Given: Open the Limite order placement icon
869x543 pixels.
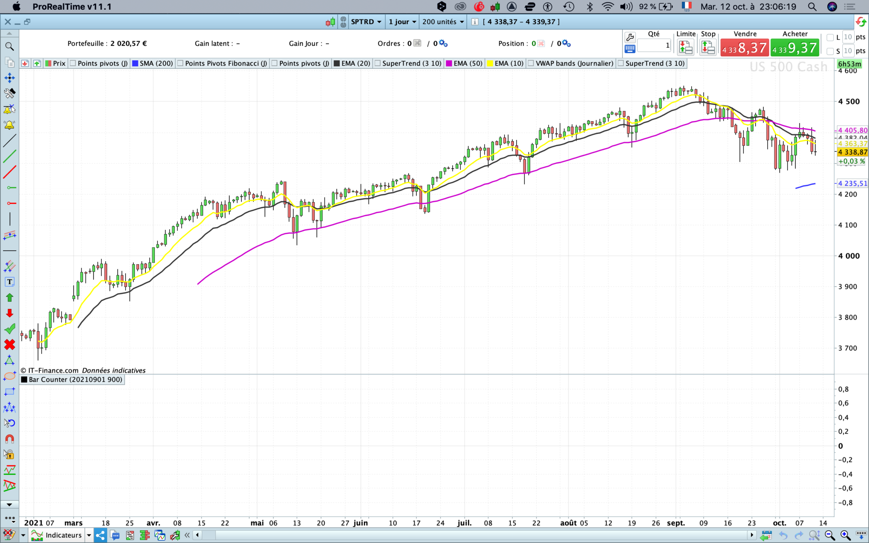Looking at the screenshot, I should point(685,47).
